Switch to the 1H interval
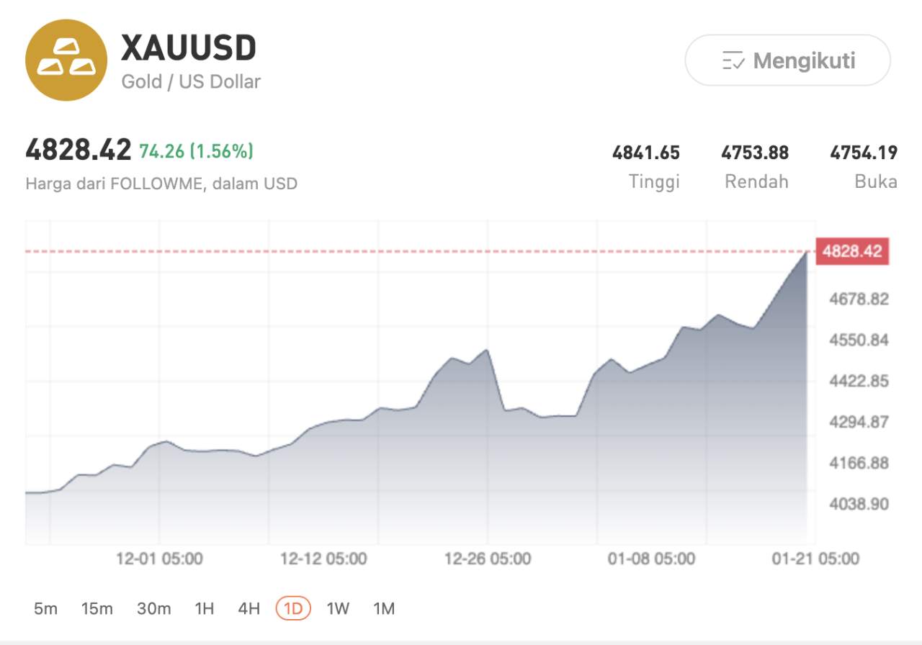922x645 pixels. pyautogui.click(x=204, y=608)
